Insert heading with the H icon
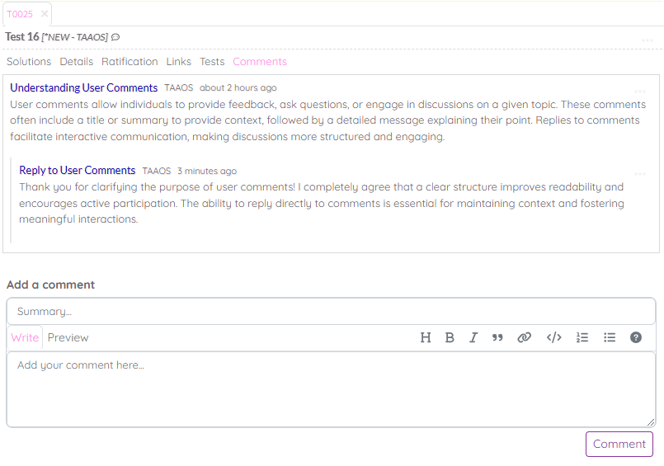The image size is (664, 466). click(x=426, y=337)
